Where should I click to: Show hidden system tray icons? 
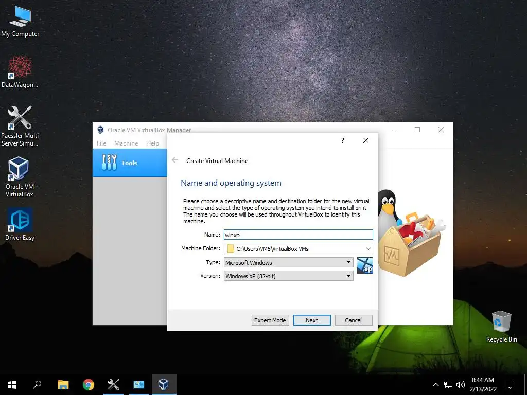[435, 385]
